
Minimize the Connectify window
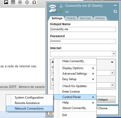[115, 5]
